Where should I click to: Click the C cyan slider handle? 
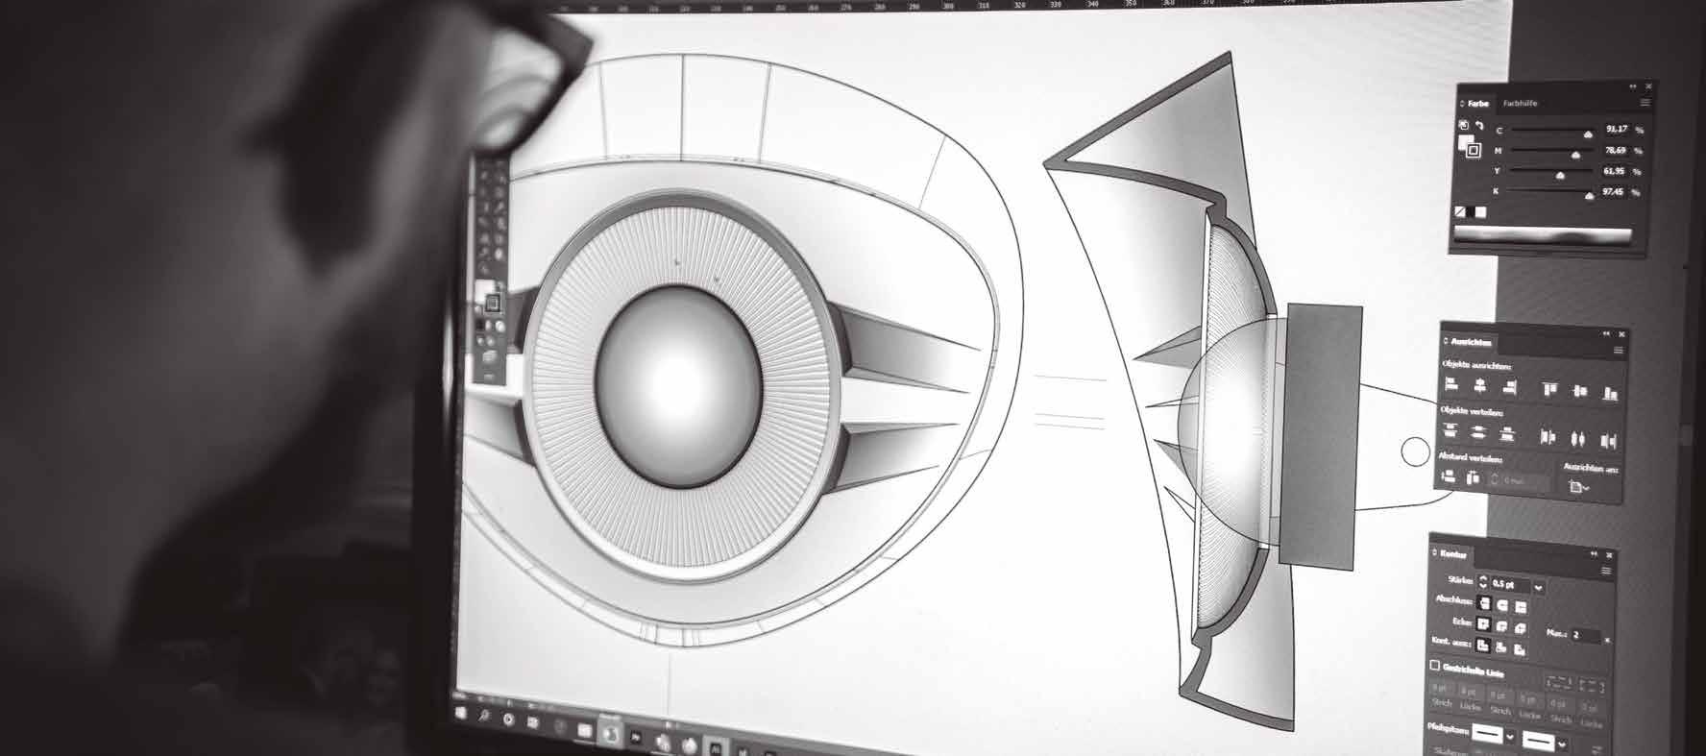(x=1588, y=134)
